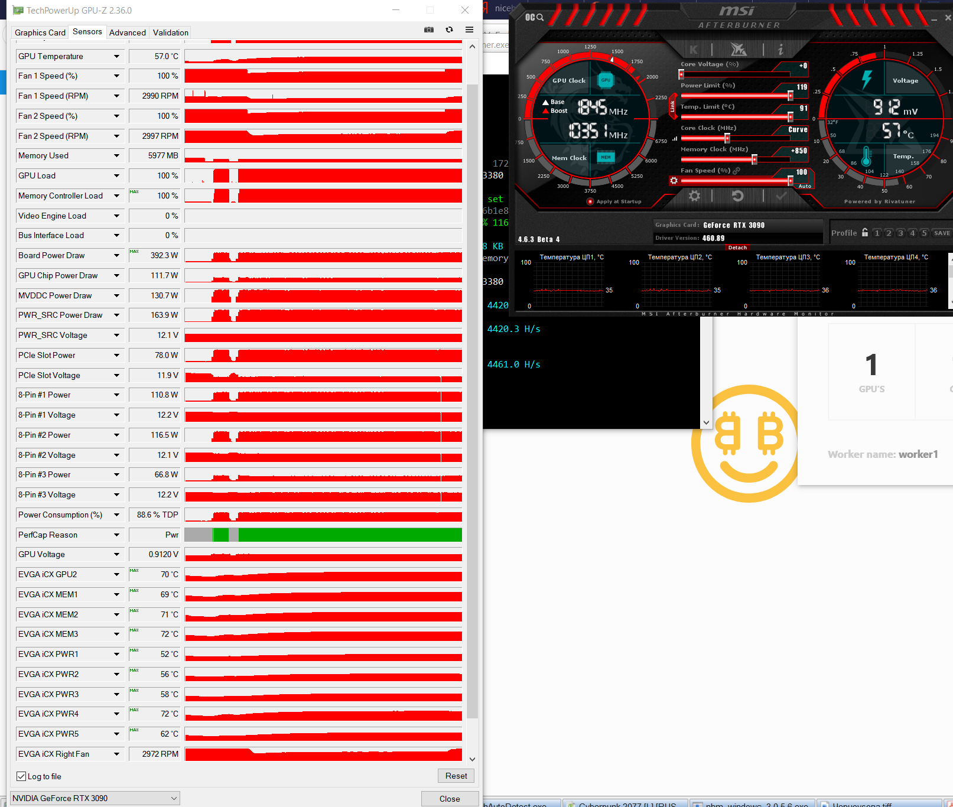Toggle the power and temp Link button
This screenshot has width=953, height=807.
pyautogui.click(x=672, y=106)
